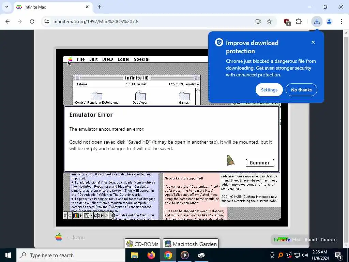Open the media player taskbar icon
This screenshot has width=349, height=262.
click(184, 255)
